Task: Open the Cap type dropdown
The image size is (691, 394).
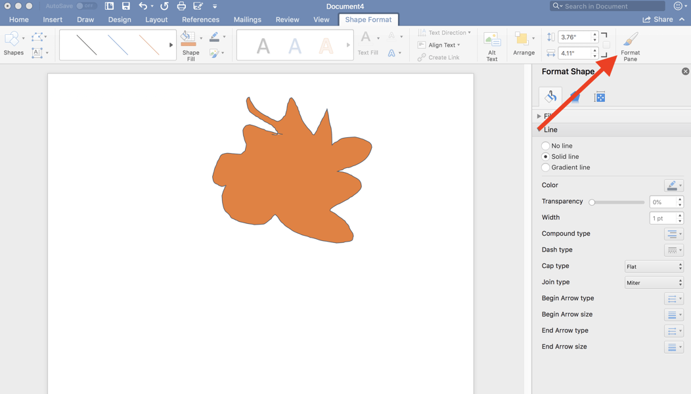Action: click(x=654, y=266)
